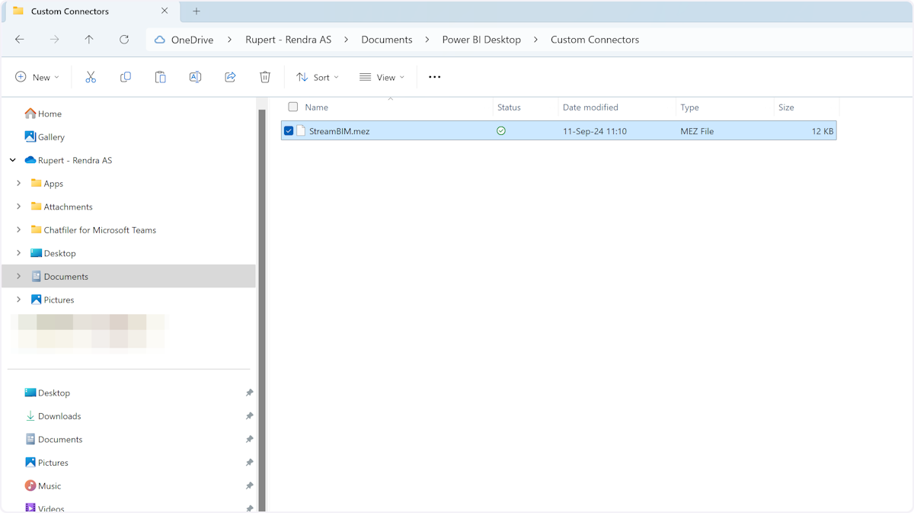
Task: Click the Custom Connectors breadcrumb
Action: [595, 40]
